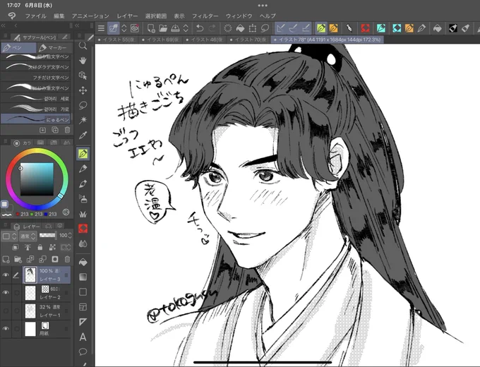Click the Redo arrow in command bar
Viewport: 480px width, 367px height.
click(x=212, y=28)
